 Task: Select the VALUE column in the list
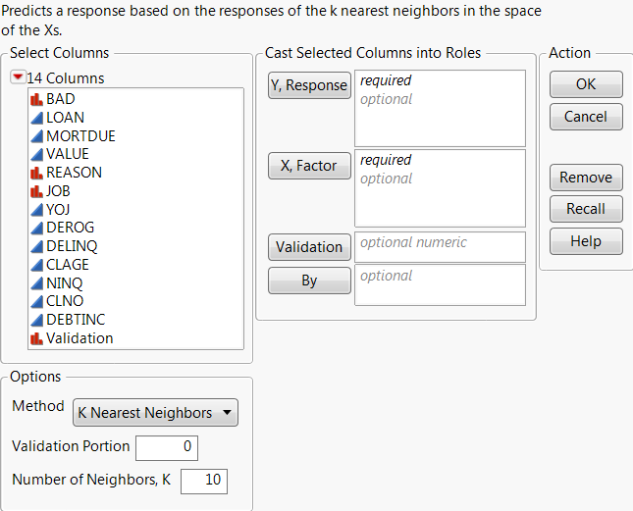tap(67, 154)
